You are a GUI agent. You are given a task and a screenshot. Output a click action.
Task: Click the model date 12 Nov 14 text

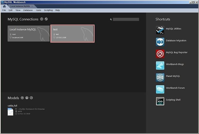[x=24, y=114]
